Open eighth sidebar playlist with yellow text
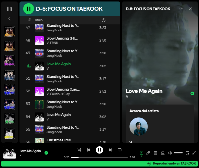The image size is (199, 168). tap(9, 133)
